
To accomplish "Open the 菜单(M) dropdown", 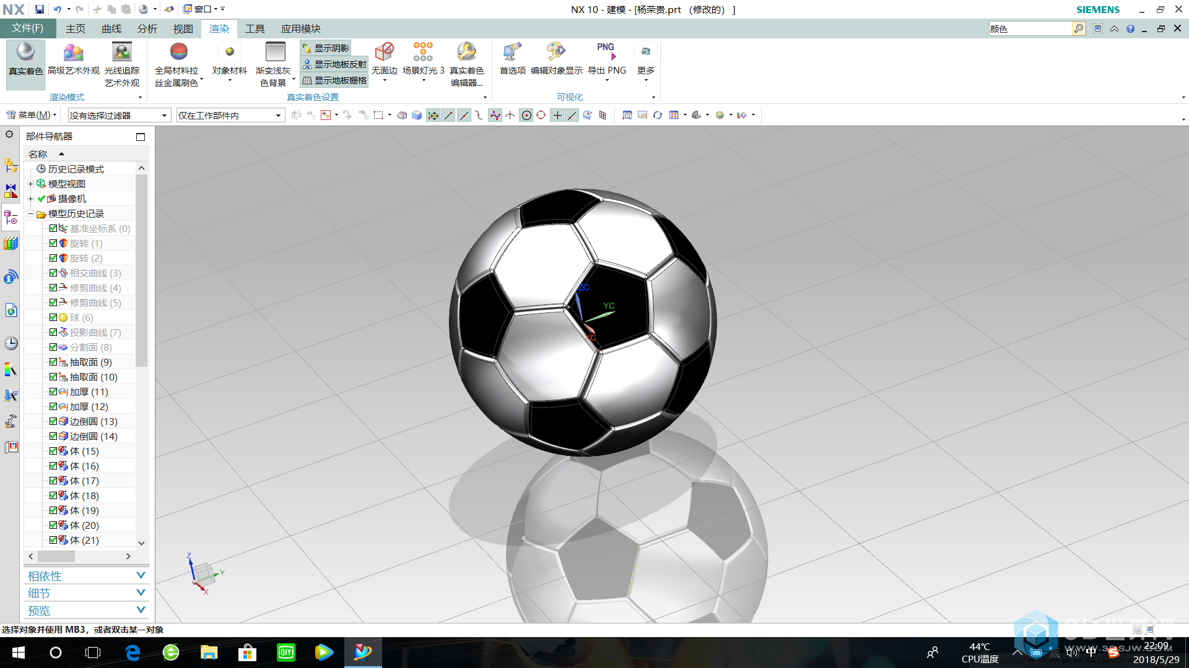I will [x=31, y=115].
